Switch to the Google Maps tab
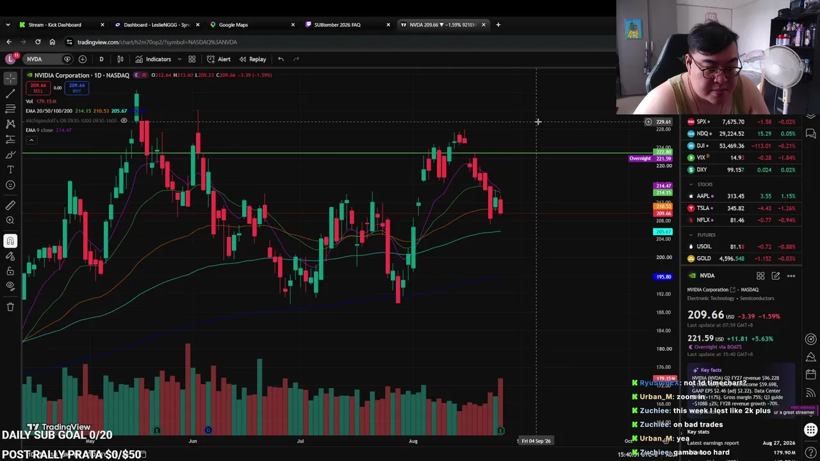 coord(252,24)
